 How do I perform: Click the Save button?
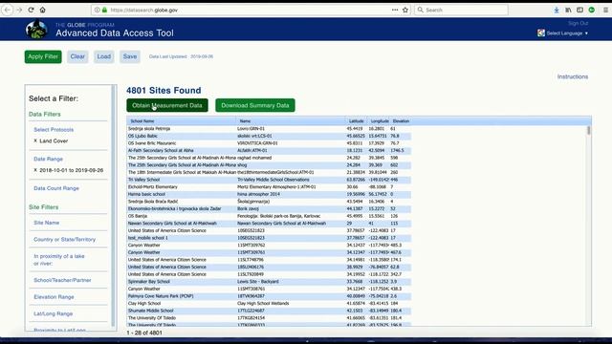click(130, 56)
